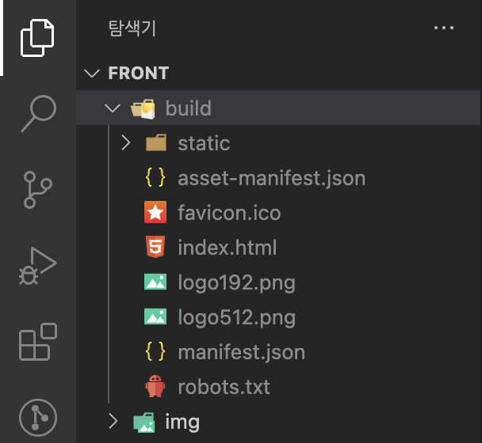
Task: Click the HTML5 icon beside index.html
Action: (155, 247)
